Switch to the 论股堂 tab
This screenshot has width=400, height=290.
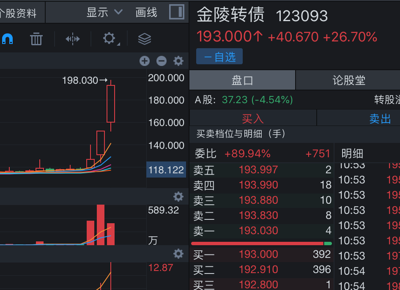pos(348,80)
